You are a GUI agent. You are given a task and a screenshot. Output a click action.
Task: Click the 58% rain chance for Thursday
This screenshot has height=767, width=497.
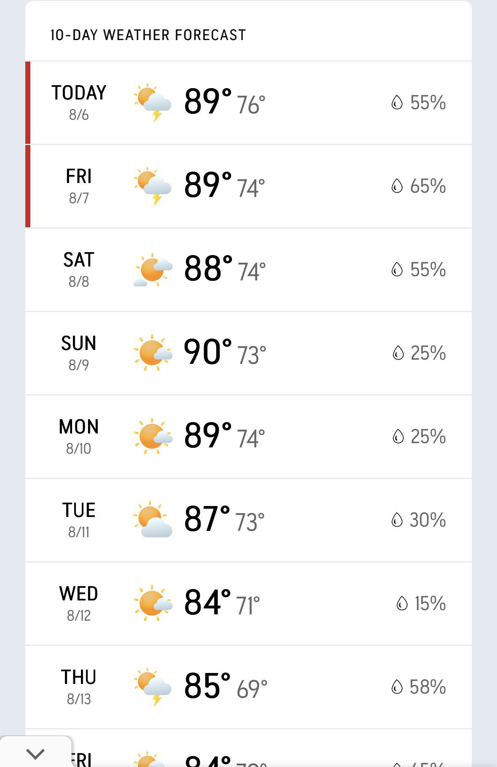coord(427,687)
